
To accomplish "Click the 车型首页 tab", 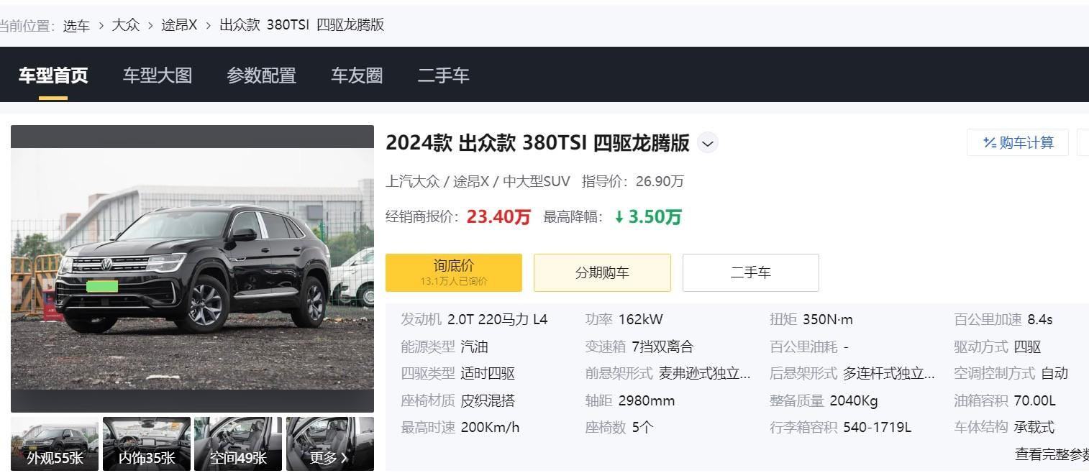I will pyautogui.click(x=53, y=75).
